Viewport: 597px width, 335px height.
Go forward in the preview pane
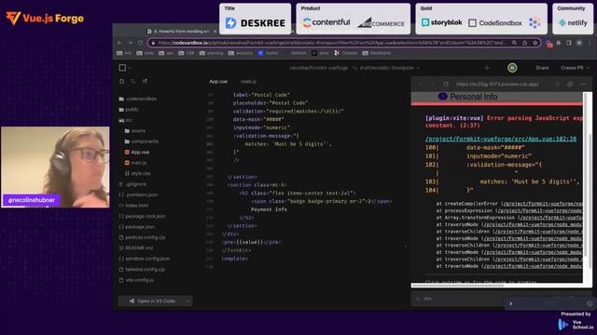pos(432,84)
